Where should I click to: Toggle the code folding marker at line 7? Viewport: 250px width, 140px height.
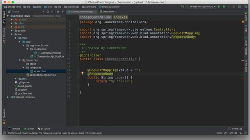(x=78, y=44)
